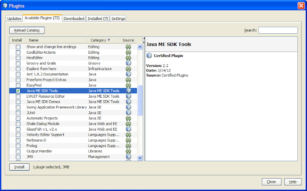Click source icon of Swing Application Framework Library
Viewport: 307px width, 191px height.
129,107
